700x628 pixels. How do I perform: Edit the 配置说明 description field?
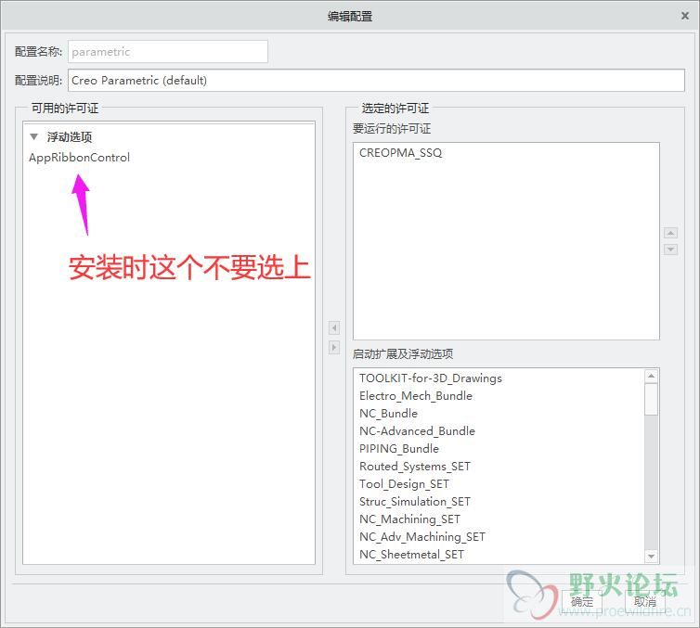tap(376, 81)
